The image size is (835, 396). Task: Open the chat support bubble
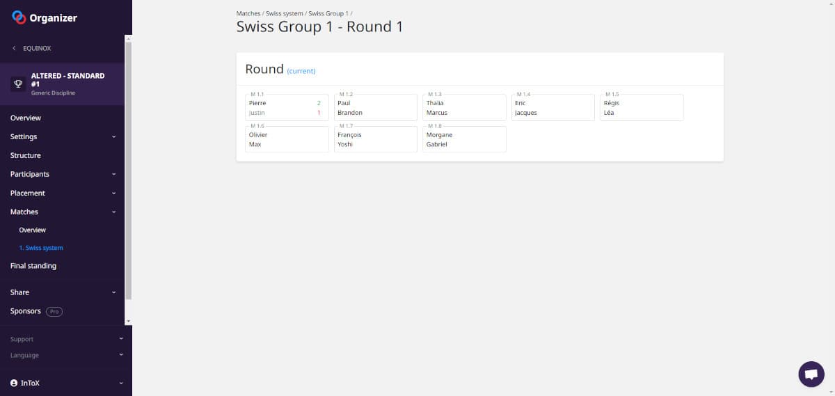[811, 374]
